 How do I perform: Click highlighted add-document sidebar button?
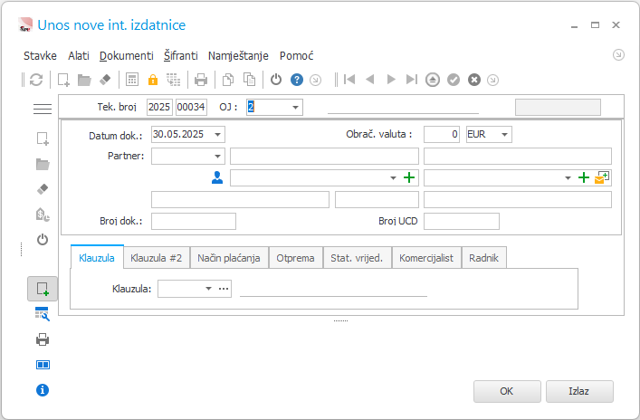(43, 289)
